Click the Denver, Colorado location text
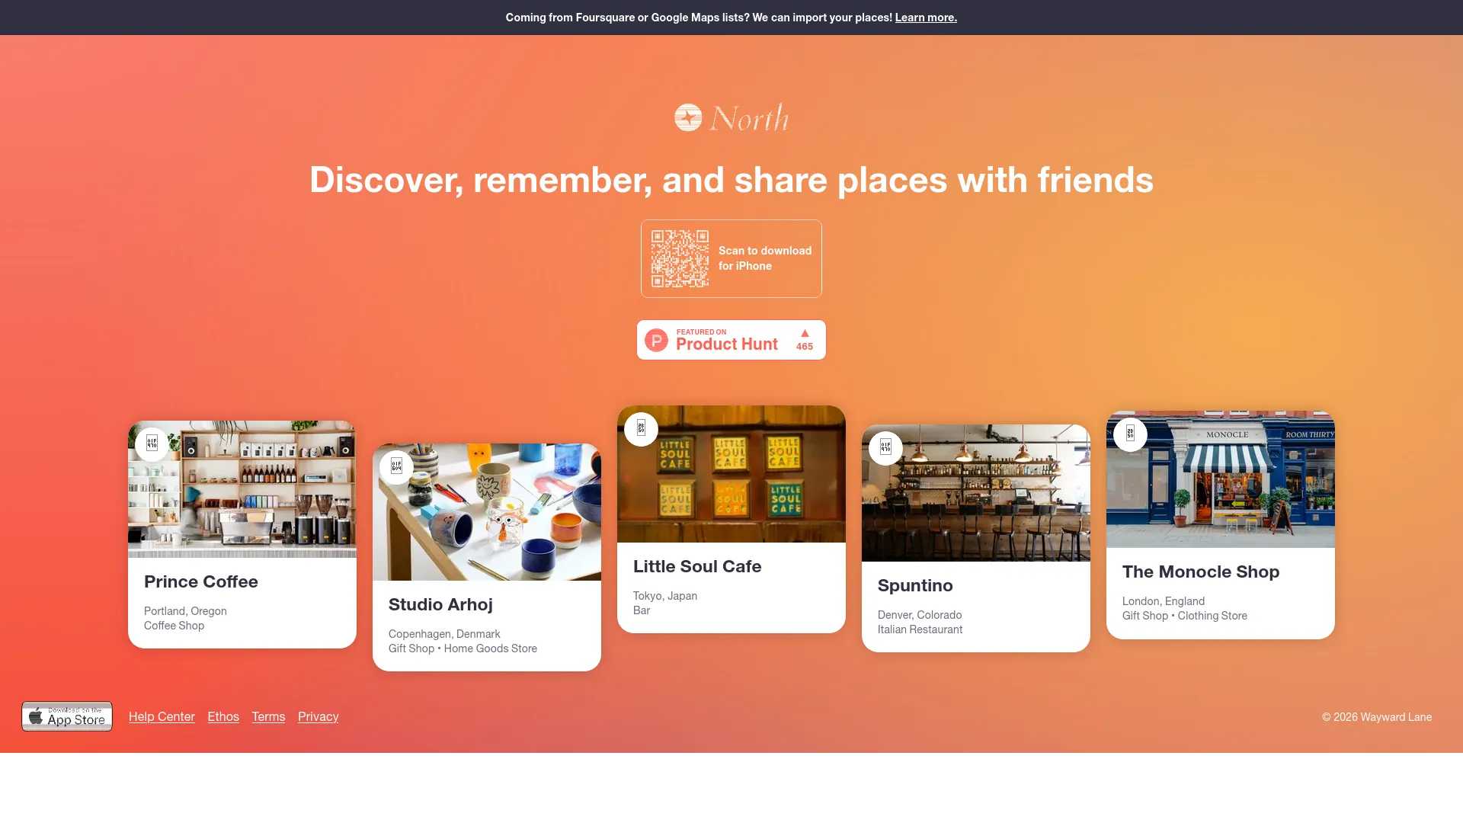1463x823 pixels. 920,615
